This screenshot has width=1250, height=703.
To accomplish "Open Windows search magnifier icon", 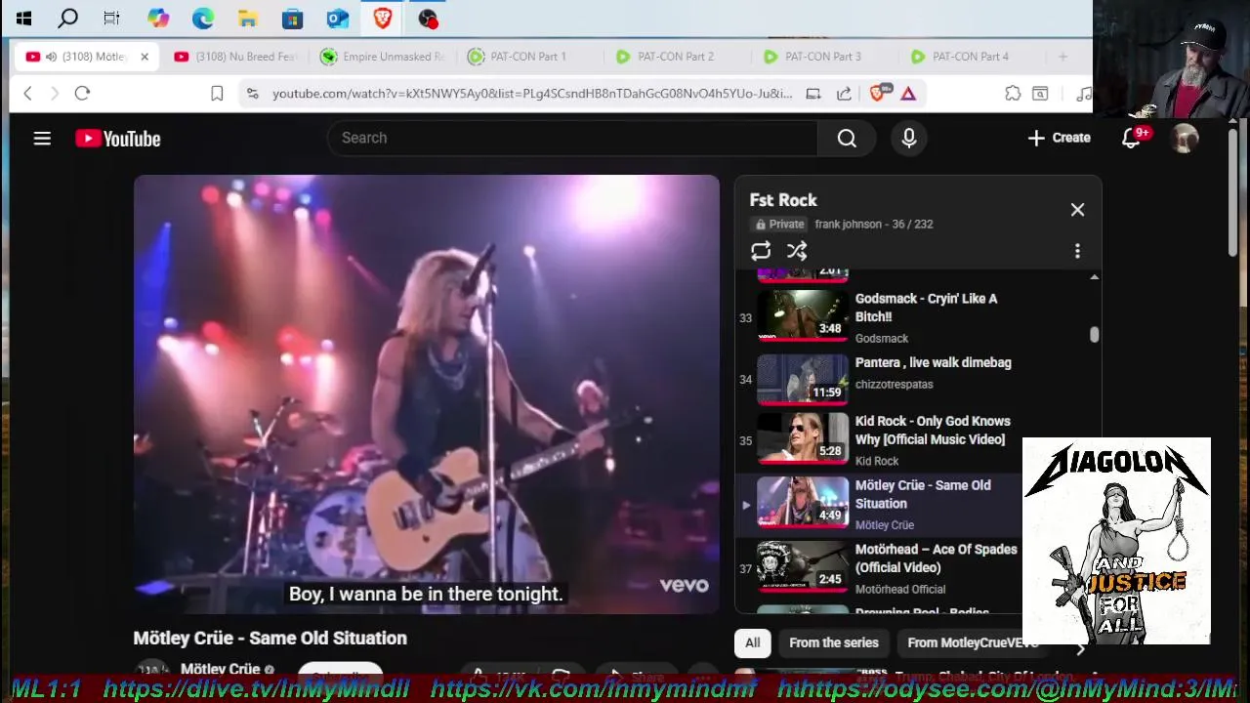I will point(67,18).
